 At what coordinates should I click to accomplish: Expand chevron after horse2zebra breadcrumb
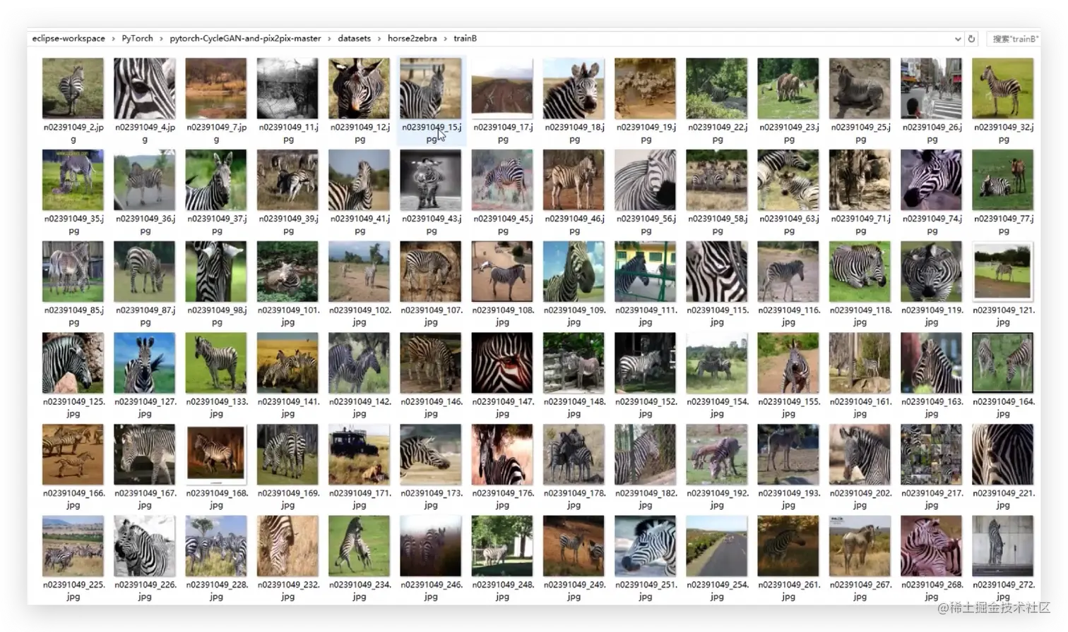[445, 39]
